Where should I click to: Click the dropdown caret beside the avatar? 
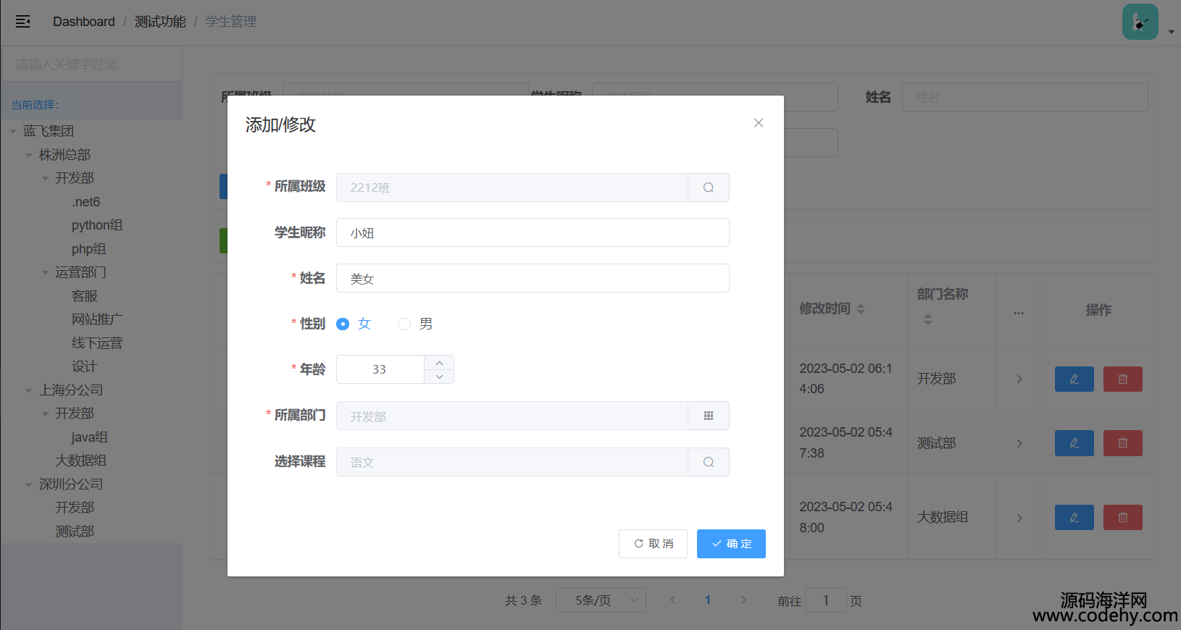point(1171,32)
